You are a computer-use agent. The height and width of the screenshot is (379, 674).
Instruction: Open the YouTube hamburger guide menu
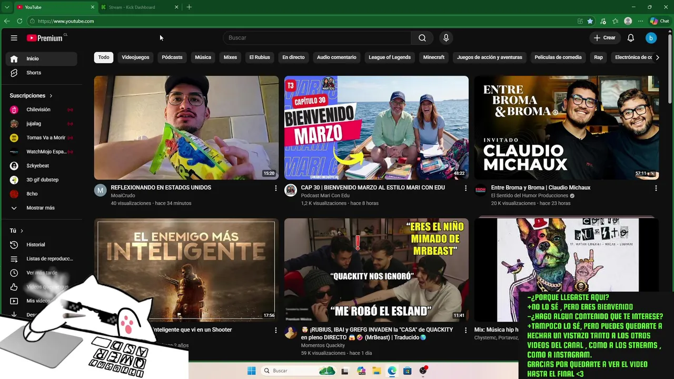[x=14, y=38]
